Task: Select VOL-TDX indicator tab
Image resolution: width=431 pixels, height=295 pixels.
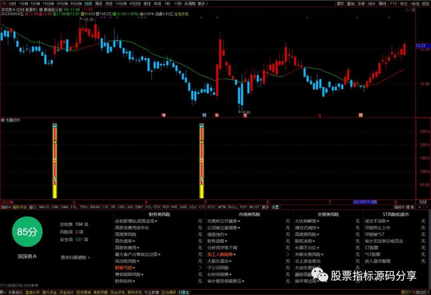Action: pos(152,207)
